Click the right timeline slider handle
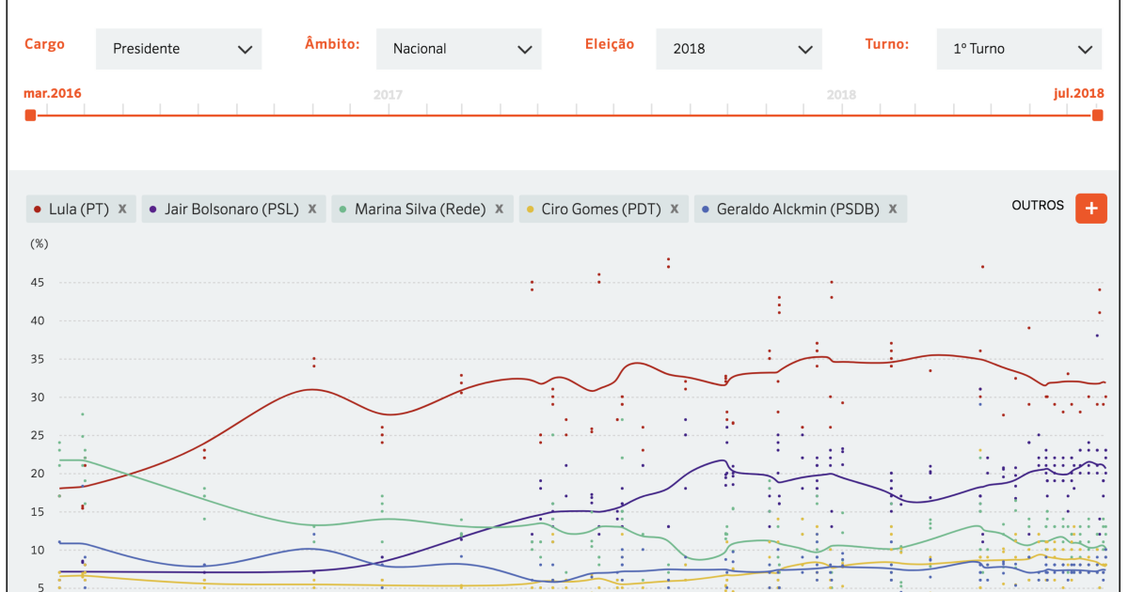Screen dimensions: 1129x592 pyautogui.click(x=1097, y=115)
